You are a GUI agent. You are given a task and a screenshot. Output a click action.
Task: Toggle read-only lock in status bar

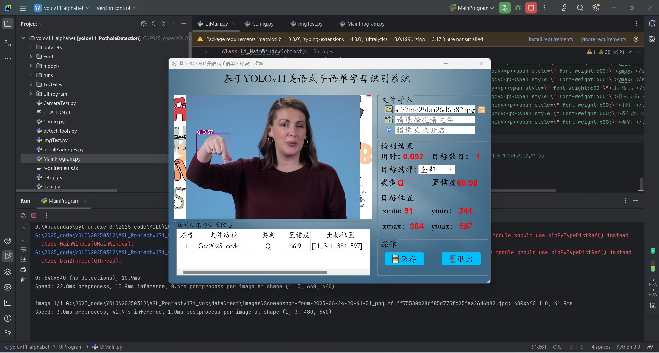650,347
